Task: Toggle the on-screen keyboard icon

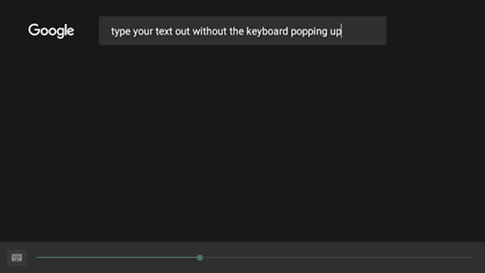Action: coord(17,258)
